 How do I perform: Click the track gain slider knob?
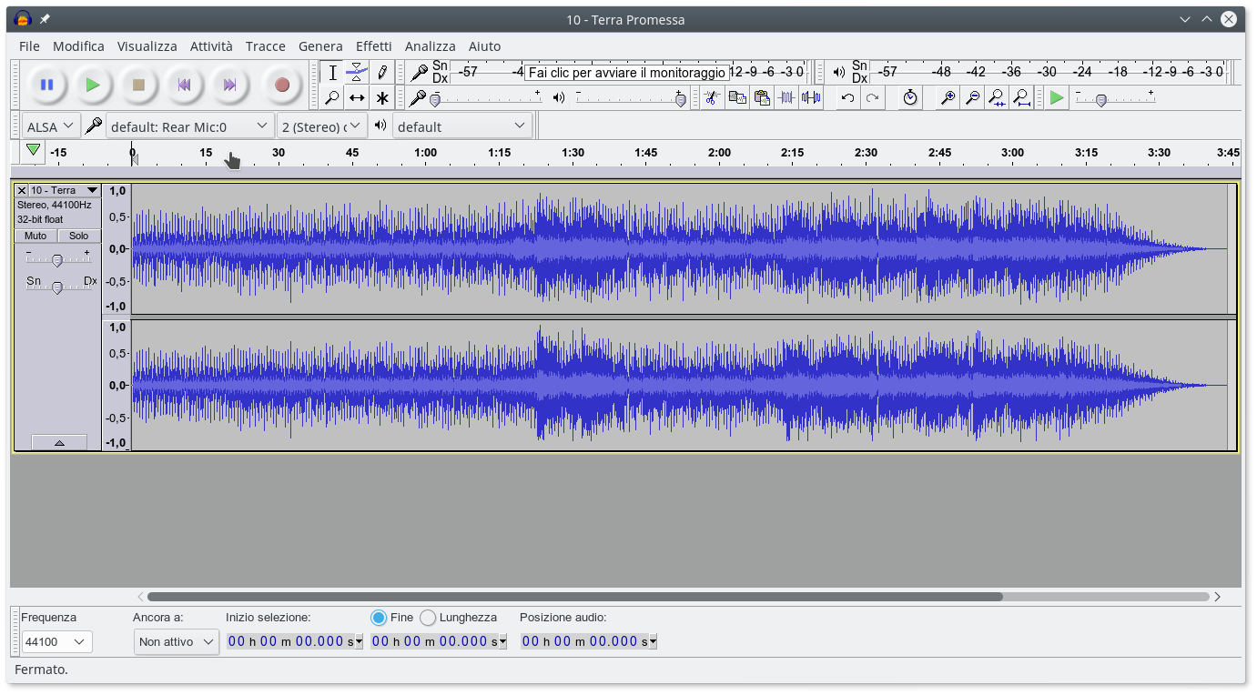[57, 261]
